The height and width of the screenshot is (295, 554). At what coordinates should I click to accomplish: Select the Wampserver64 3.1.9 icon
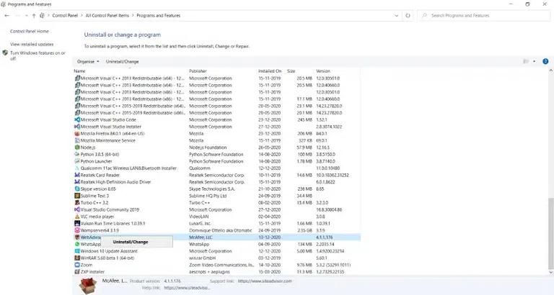77,230
